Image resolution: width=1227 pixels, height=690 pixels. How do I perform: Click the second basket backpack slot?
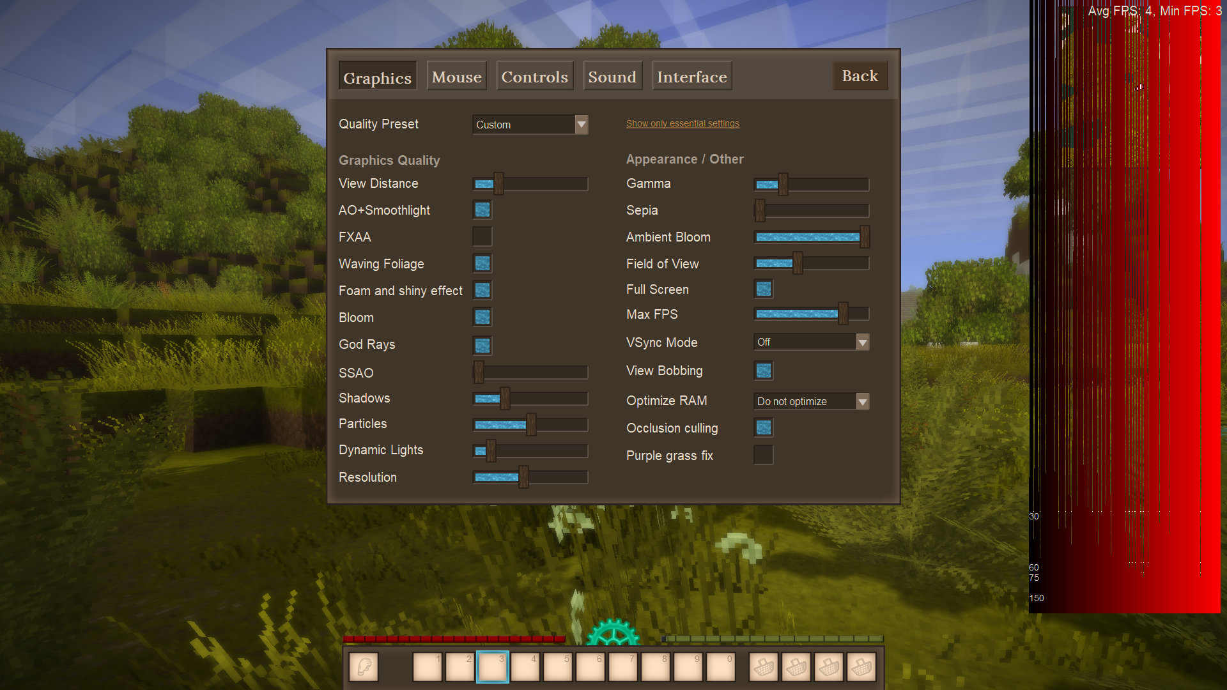796,667
